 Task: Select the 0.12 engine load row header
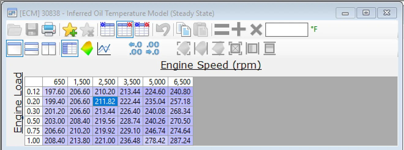click(34, 92)
